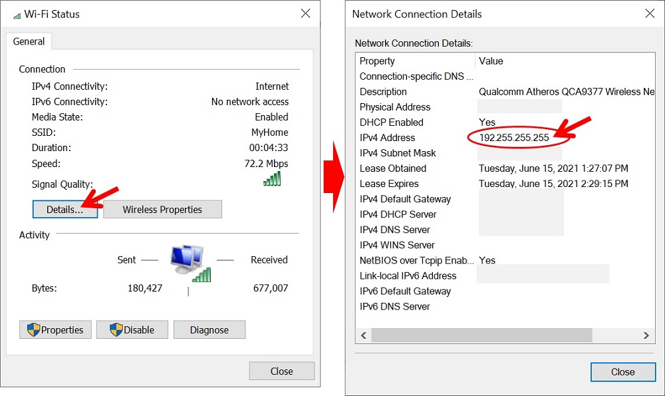Close the Network Connection Details dialog
This screenshot has width=665, height=396.
tap(622, 372)
